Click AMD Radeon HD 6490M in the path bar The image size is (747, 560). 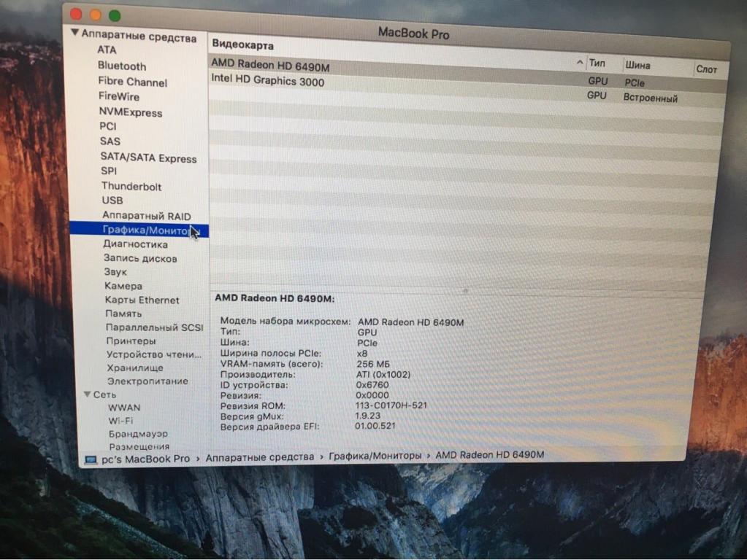coord(490,454)
